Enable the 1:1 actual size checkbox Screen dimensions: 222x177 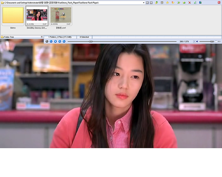coord(216,42)
